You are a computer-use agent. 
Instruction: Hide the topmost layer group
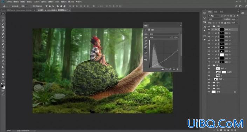point(209,26)
